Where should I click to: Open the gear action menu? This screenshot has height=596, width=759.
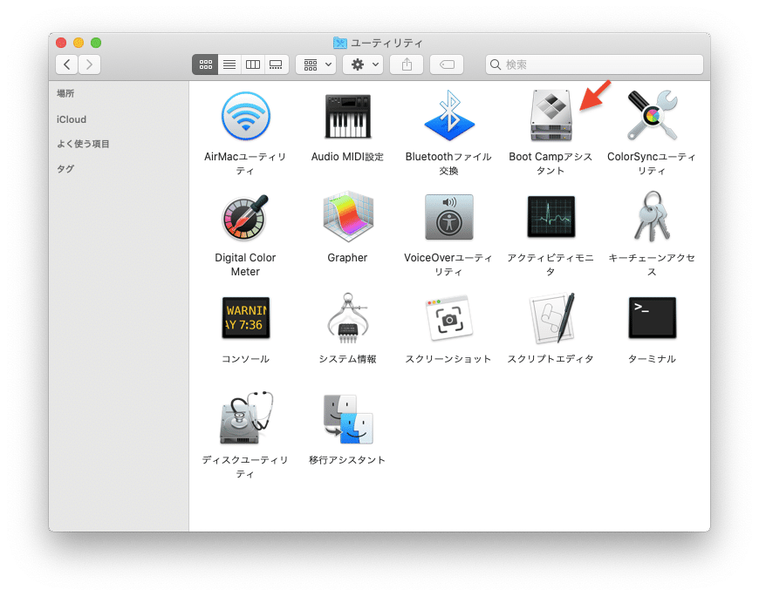click(x=363, y=64)
